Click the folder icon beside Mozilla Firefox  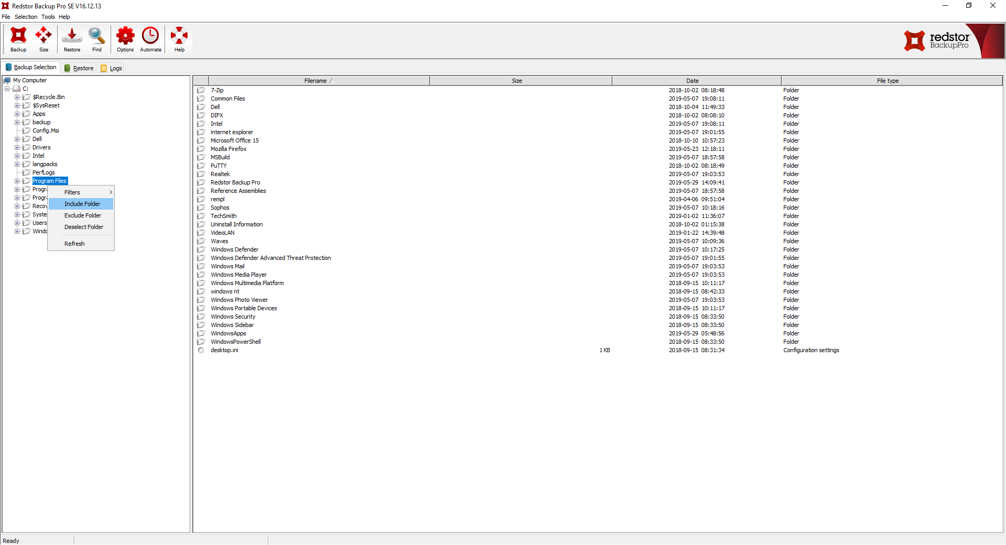pos(201,149)
